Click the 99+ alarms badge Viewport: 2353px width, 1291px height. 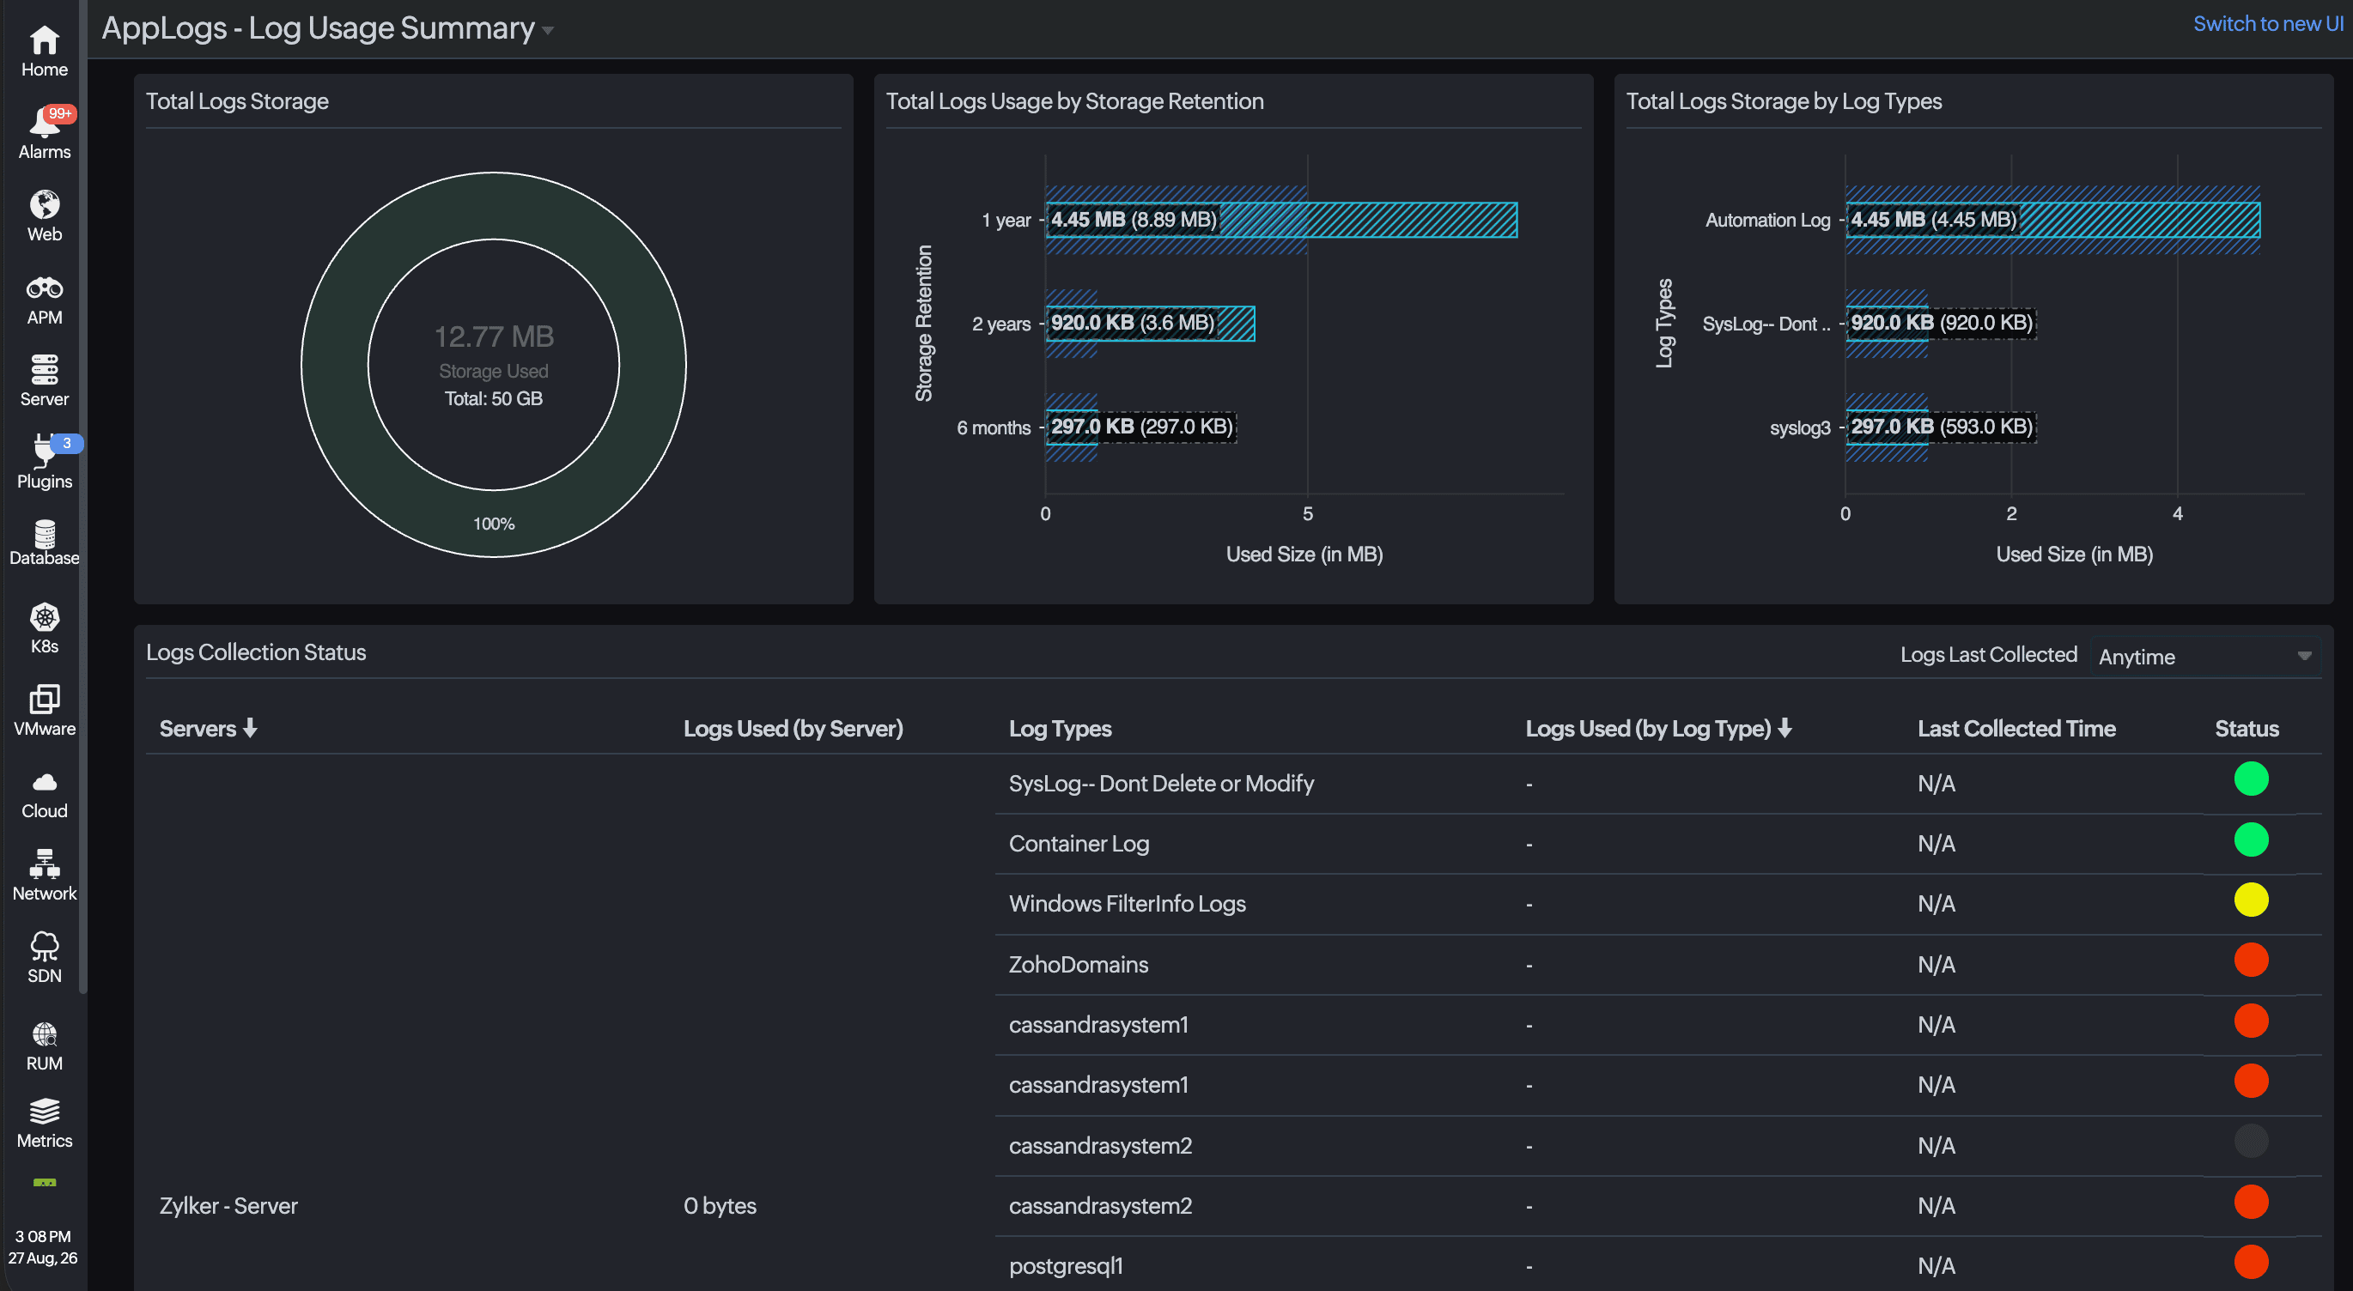[x=60, y=113]
